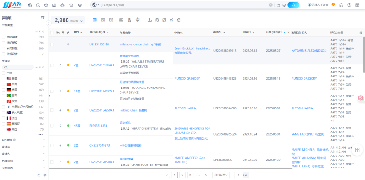Screen dimensions: 365x180
Task: Click the horizontal scrollbar under the table
Action: click(170, 168)
